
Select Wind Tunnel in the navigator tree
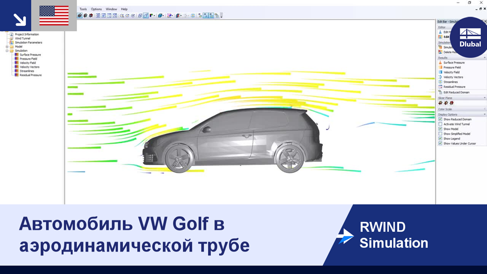pos(22,39)
